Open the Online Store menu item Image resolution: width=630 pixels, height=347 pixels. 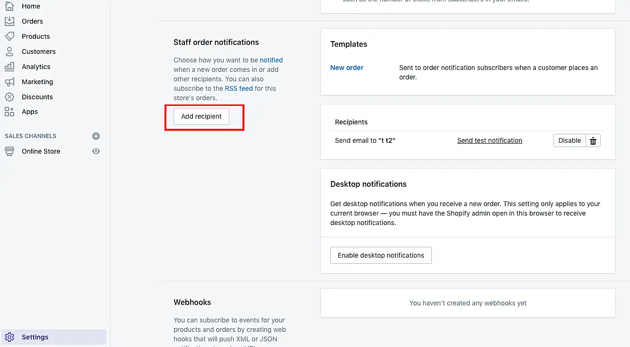tap(41, 151)
